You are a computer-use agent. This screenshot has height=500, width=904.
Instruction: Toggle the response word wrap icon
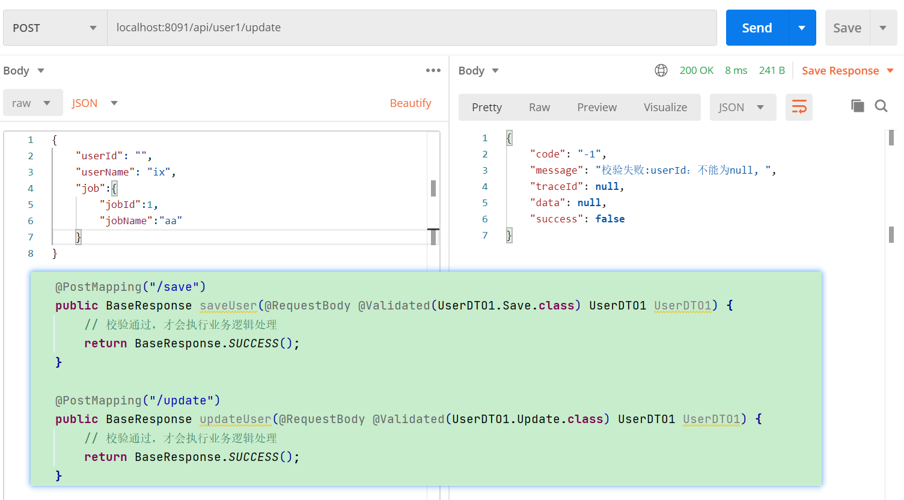click(x=799, y=107)
